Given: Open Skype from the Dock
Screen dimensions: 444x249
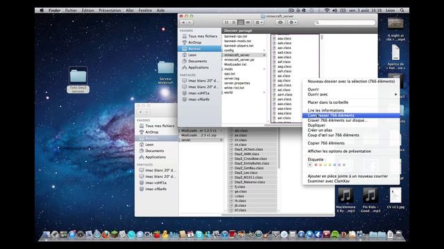Looking at the screenshot, I should (199, 234).
